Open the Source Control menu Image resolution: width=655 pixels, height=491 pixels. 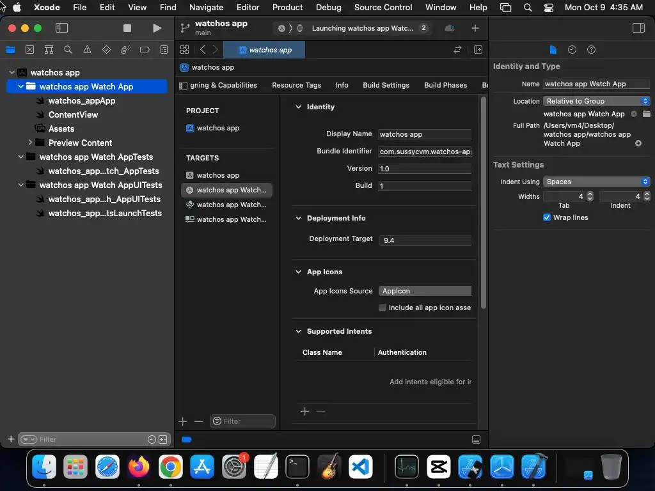click(x=383, y=8)
